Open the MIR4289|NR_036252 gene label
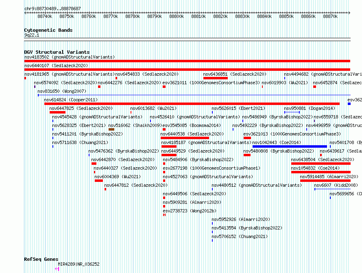 pyautogui.click(x=79, y=264)
